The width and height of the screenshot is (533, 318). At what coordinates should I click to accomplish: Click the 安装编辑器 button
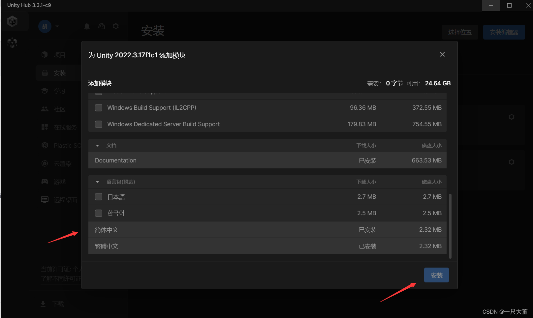click(x=504, y=32)
